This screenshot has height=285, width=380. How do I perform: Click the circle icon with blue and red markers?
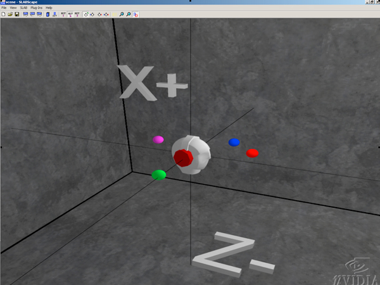(x=106, y=15)
